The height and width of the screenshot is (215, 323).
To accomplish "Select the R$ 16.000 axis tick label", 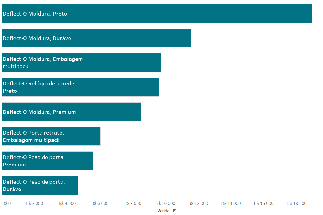I will (264, 204).
